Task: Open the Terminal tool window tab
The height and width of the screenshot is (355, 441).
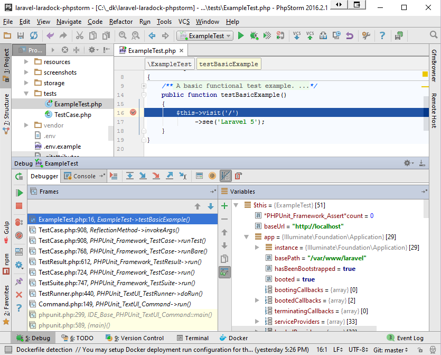Action: [x=193, y=338]
